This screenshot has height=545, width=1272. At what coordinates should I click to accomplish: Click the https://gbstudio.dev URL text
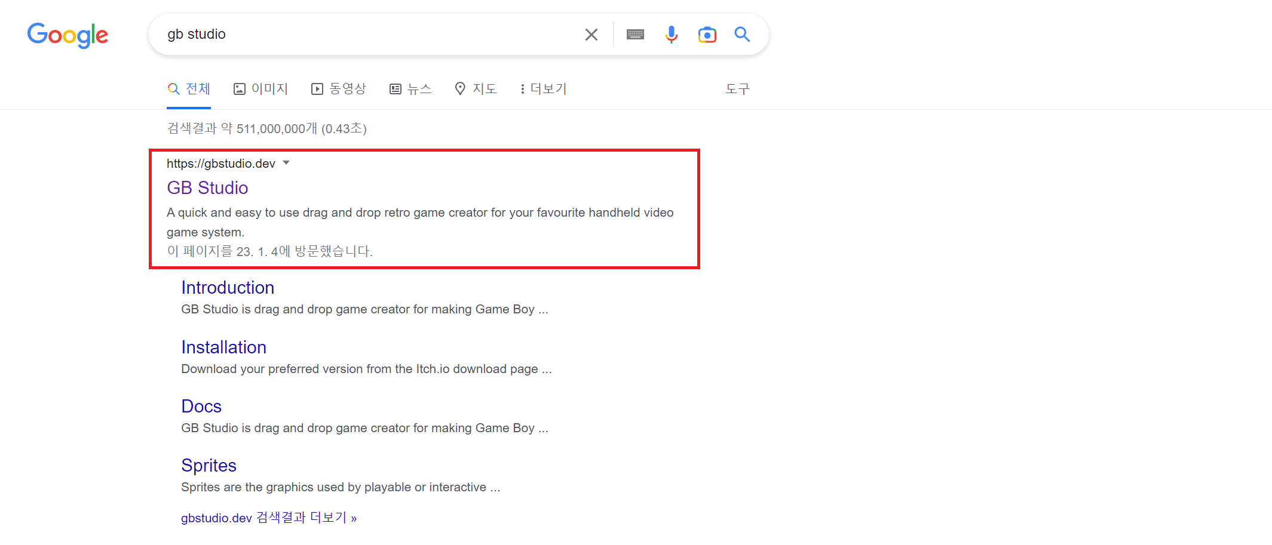[221, 164]
